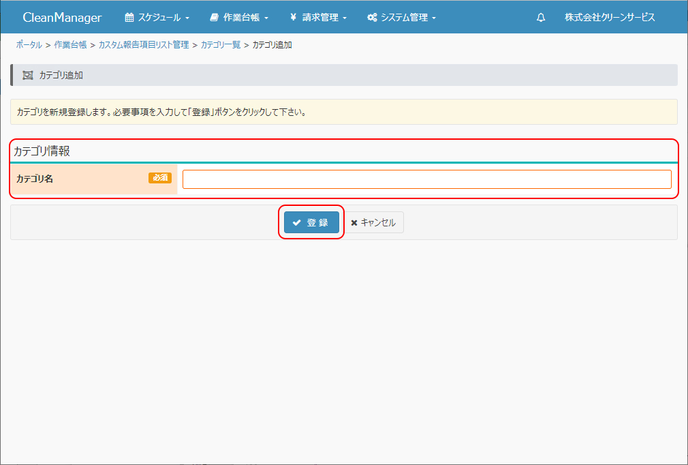Return to カテゴリ一覧 via breadcrumb
This screenshot has height=465, width=688.
click(221, 45)
